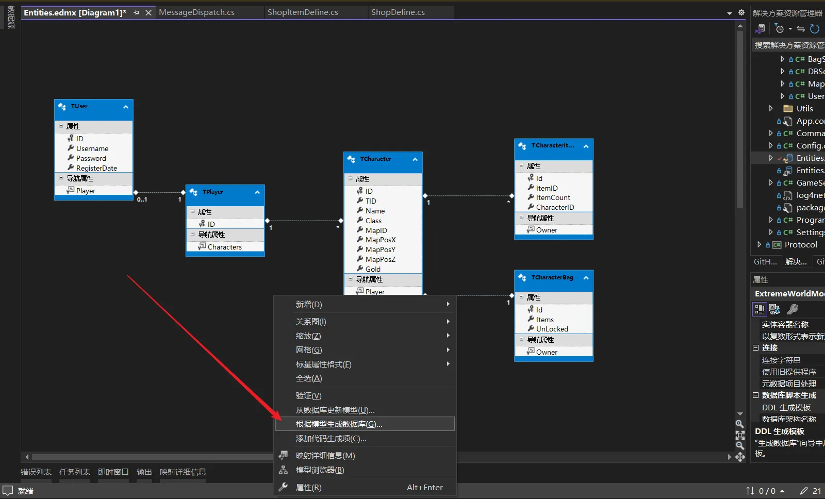Click the refresh icon in Solution Explorer
Screen dimensions: 825x499
point(815,29)
